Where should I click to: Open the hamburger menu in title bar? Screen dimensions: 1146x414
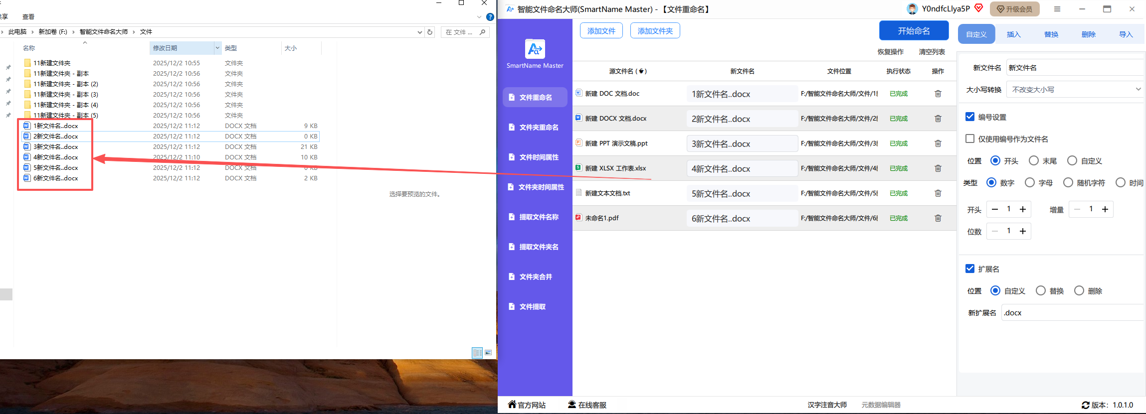tap(1057, 9)
